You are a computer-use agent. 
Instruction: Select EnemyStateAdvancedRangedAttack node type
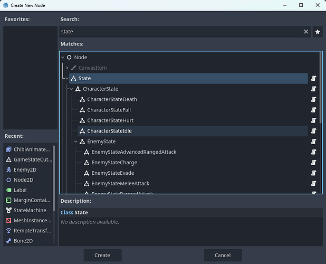pyautogui.click(x=134, y=152)
